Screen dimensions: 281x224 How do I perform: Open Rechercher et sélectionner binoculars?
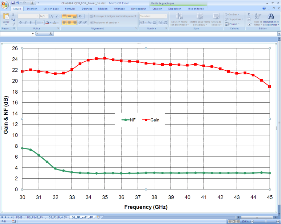(x=270, y=17)
